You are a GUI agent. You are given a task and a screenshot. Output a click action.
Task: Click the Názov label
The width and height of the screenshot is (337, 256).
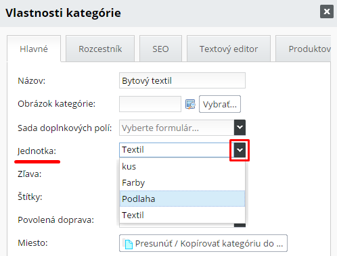click(32, 80)
